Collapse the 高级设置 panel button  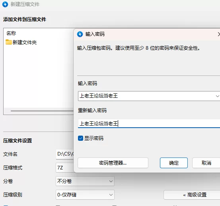coord(192,195)
